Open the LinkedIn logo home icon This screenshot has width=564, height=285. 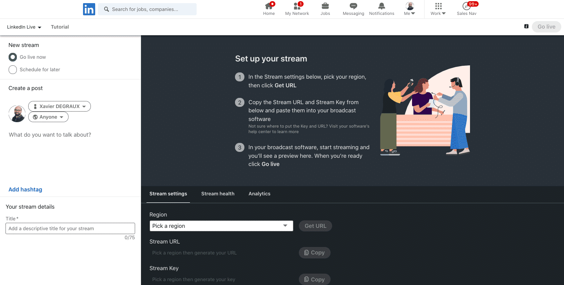(89, 9)
